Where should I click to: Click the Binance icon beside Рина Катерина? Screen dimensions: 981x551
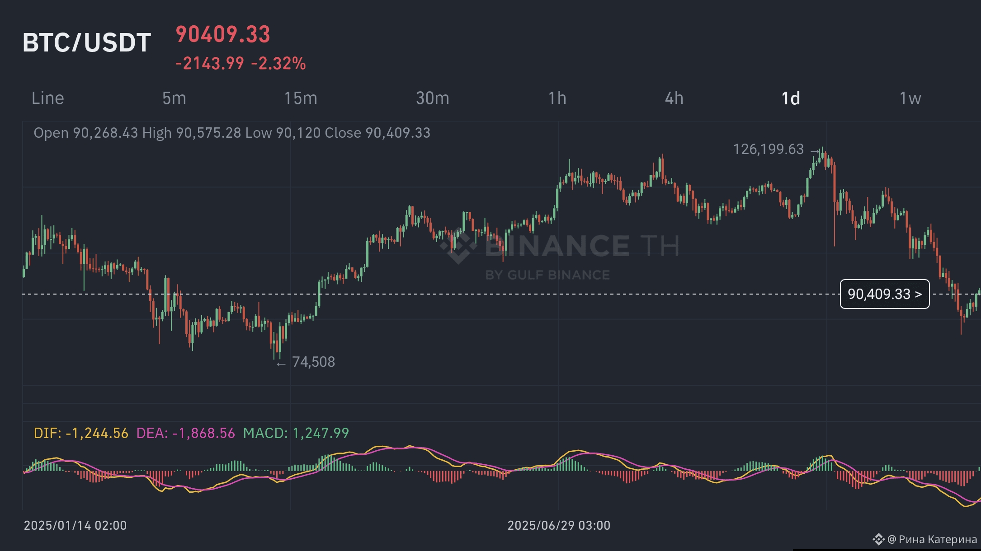878,539
